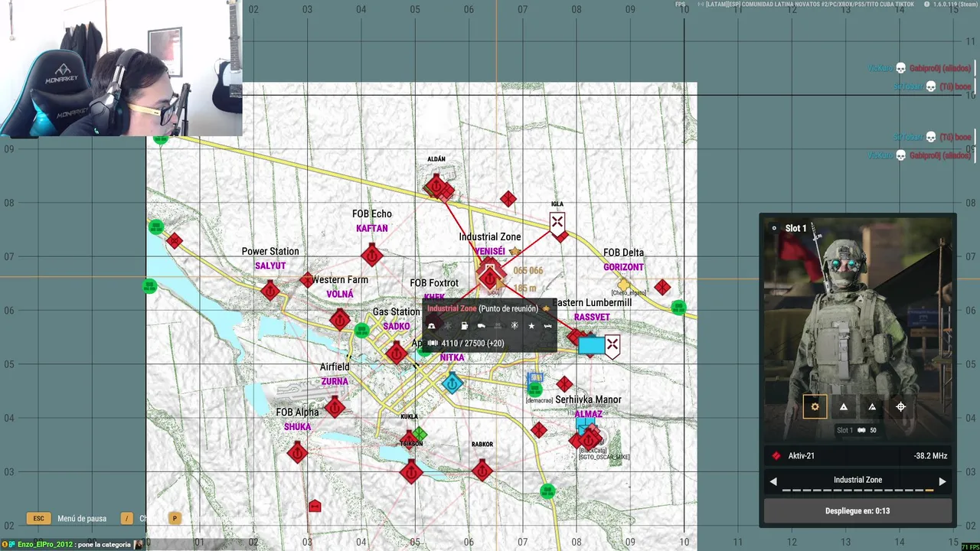
Task: Click enemy flag marker beside Eastern Lumbermill
Action: point(612,345)
